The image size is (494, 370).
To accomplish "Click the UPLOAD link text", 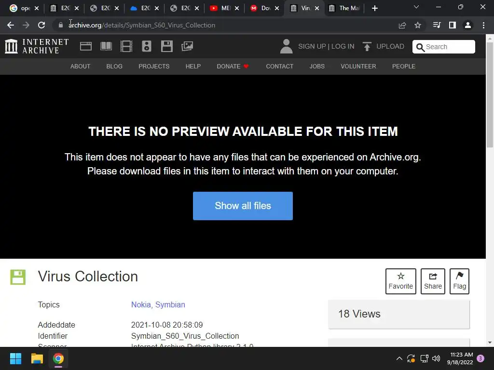I will [390, 46].
